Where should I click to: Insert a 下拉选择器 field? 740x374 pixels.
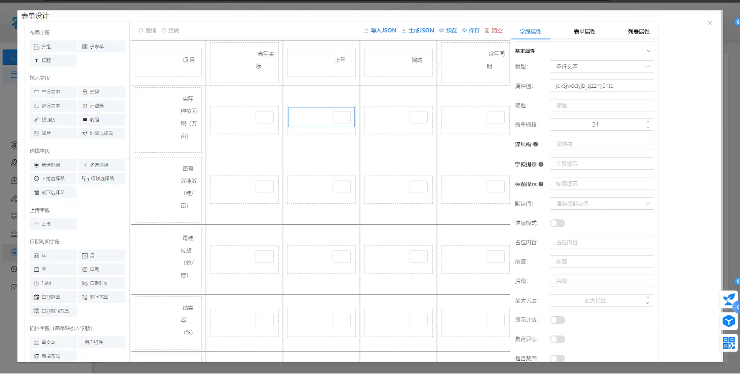tap(53, 178)
